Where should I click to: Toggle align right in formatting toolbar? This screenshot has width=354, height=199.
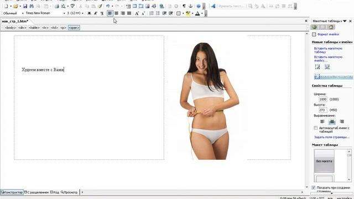pyautogui.click(x=123, y=13)
